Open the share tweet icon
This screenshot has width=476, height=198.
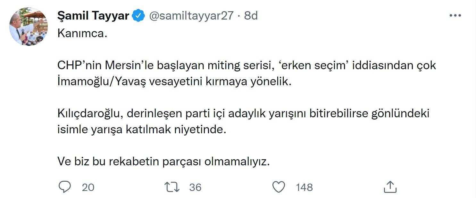pos(390,187)
